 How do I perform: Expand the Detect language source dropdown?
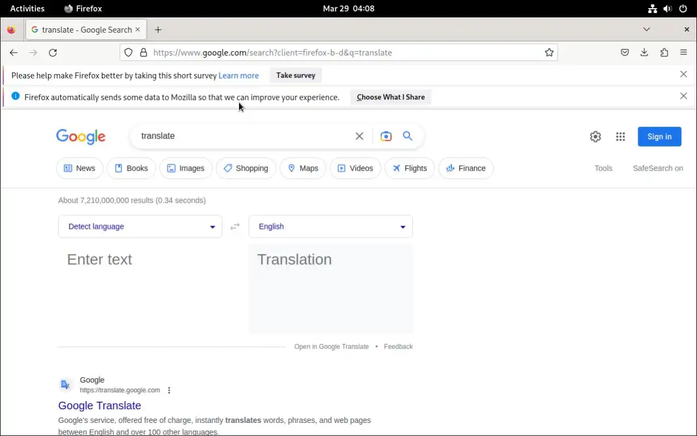click(140, 227)
